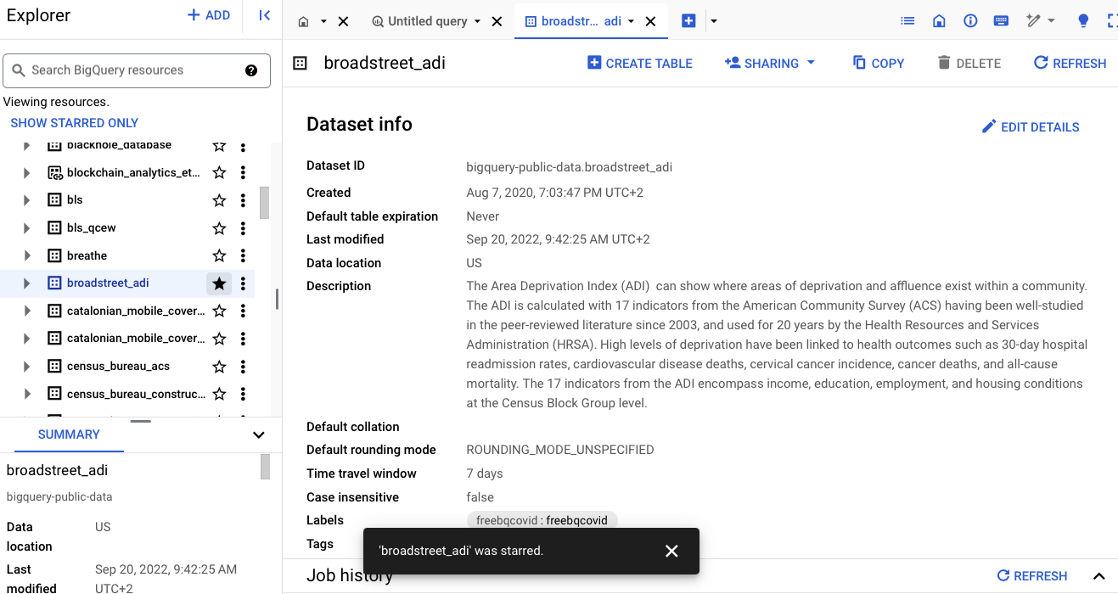Open actions menu for blockchain_analytics_et...
Screen dimensions: 1118x594
point(243,172)
